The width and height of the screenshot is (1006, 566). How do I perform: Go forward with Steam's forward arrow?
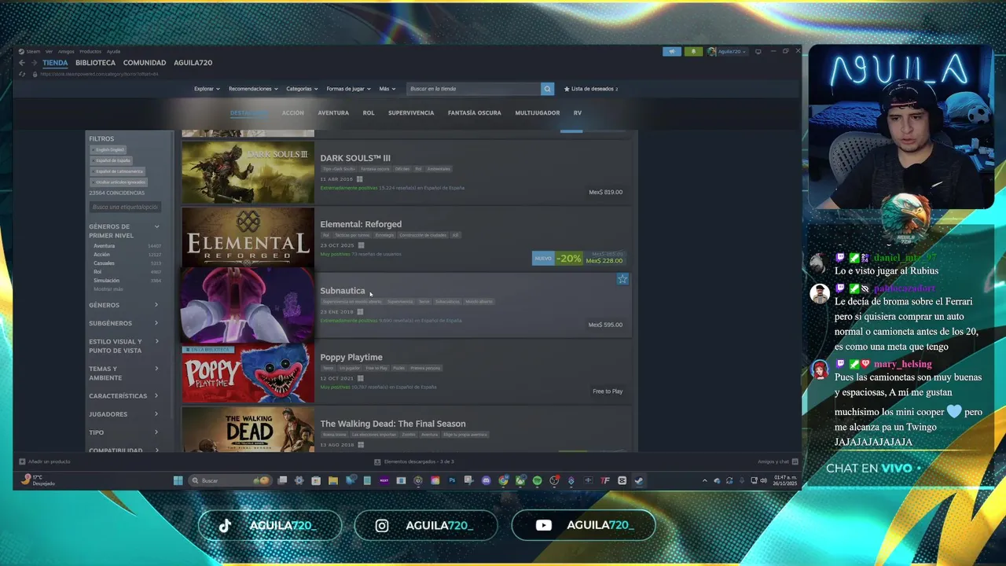click(x=34, y=63)
